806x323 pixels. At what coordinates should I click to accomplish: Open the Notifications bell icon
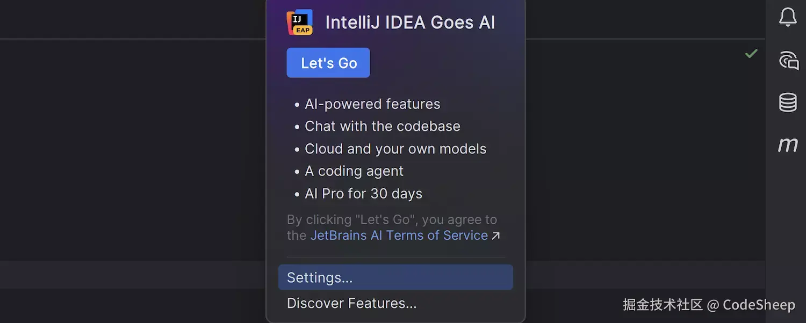pyautogui.click(x=788, y=17)
